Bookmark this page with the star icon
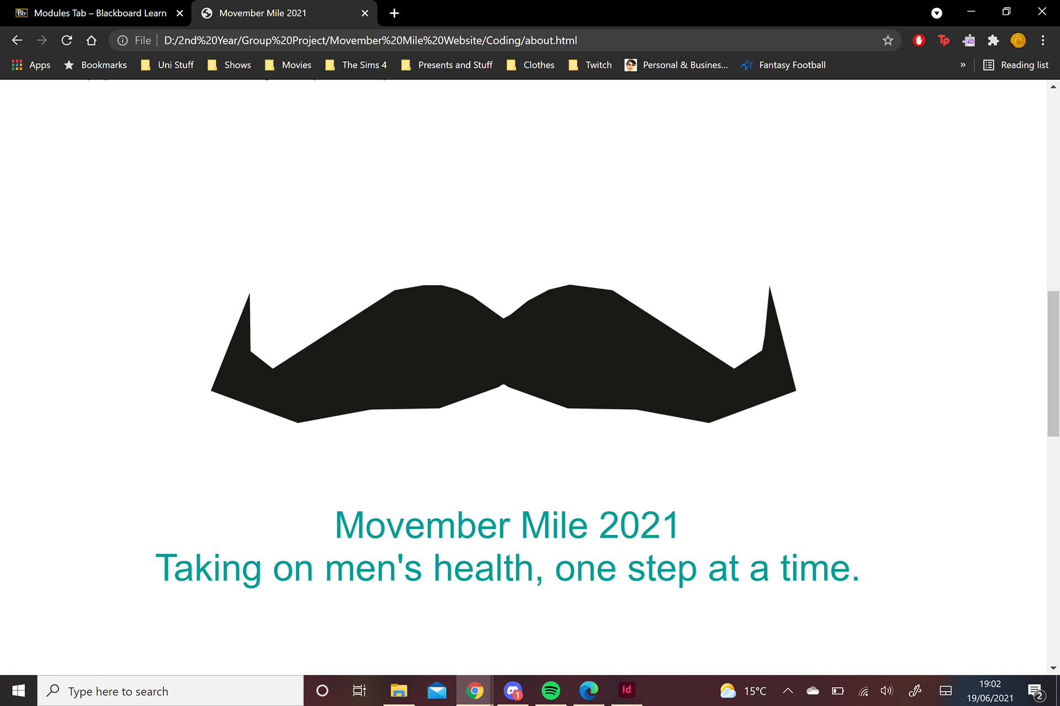The image size is (1060, 706). pos(888,40)
